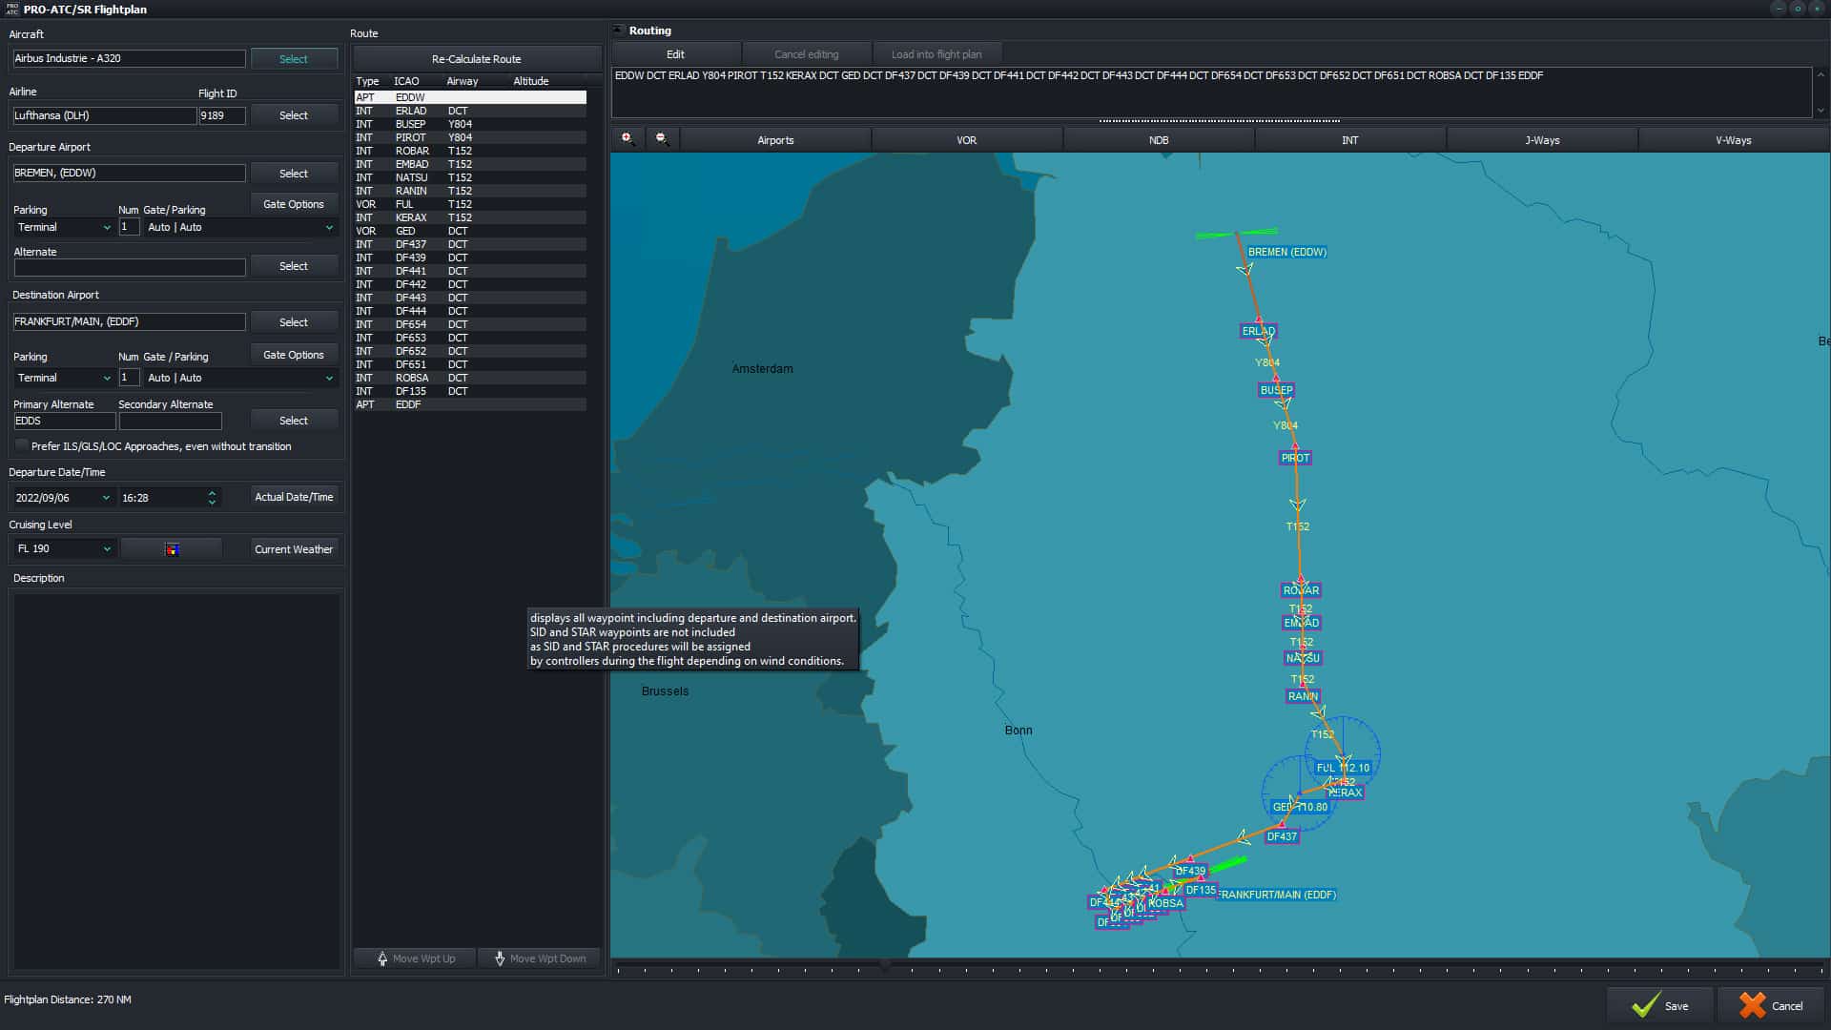Click the map zoom in magnifier
1831x1030 pixels.
coord(627,139)
